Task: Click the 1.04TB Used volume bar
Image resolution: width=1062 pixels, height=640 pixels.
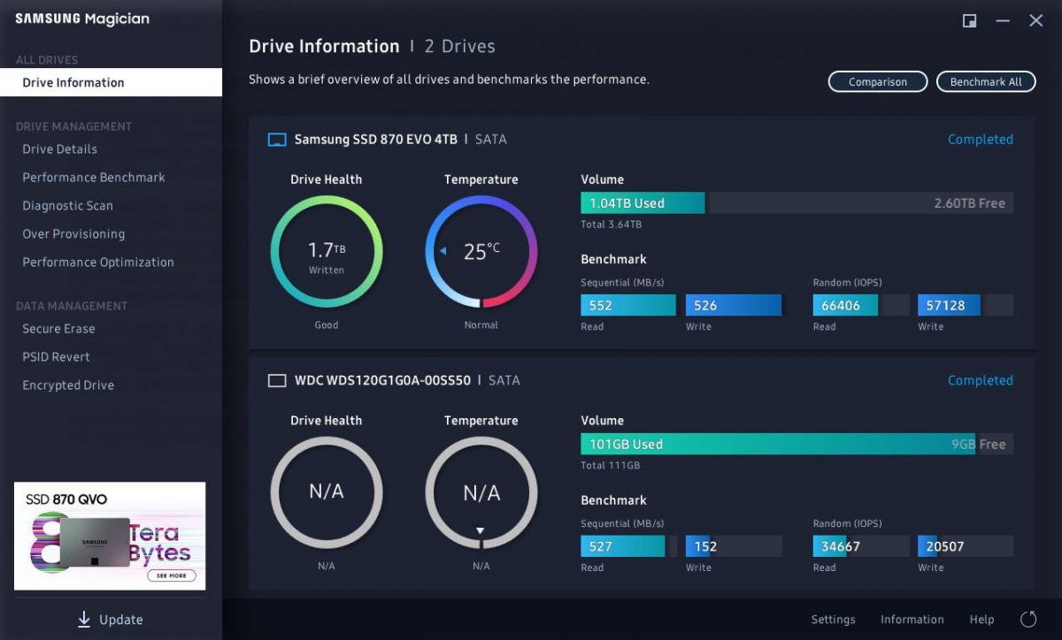Action: [x=643, y=203]
